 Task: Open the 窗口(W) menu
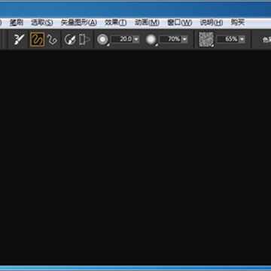pyautogui.click(x=179, y=23)
